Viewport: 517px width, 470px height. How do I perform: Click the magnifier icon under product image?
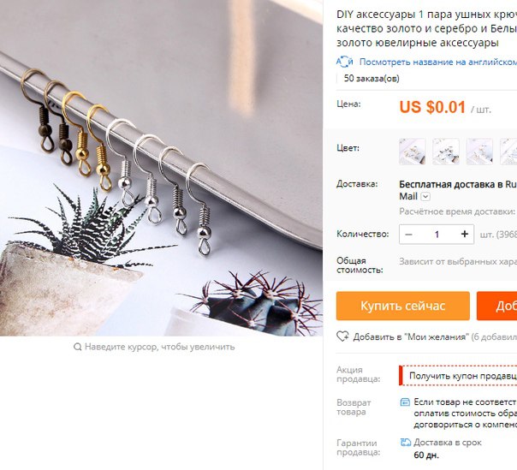coord(78,347)
